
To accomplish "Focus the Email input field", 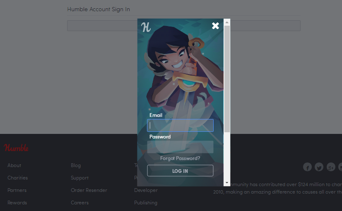I will tap(180, 125).
